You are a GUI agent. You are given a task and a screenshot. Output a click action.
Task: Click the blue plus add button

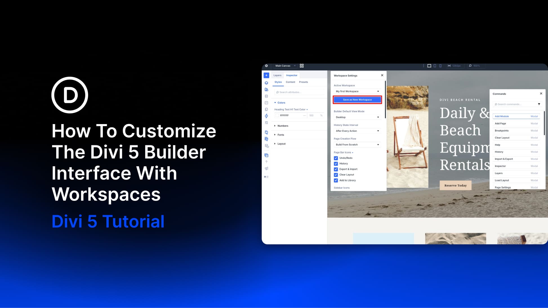(266, 75)
